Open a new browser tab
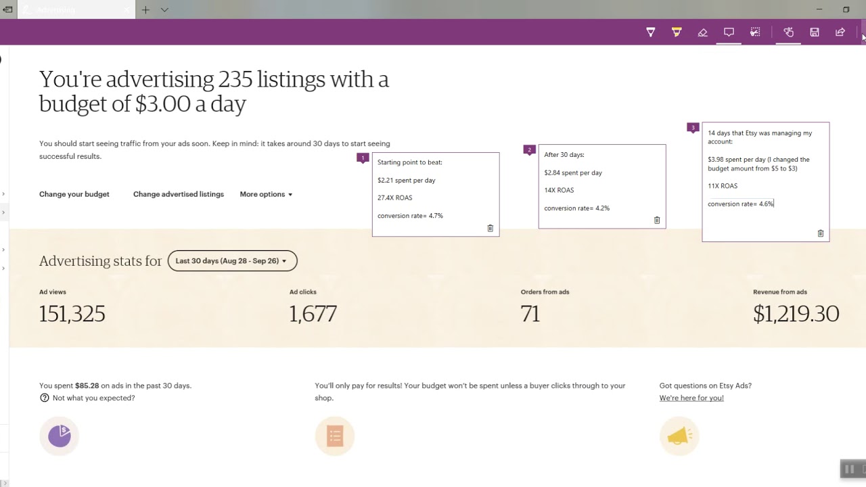The image size is (866, 487). pos(145,9)
